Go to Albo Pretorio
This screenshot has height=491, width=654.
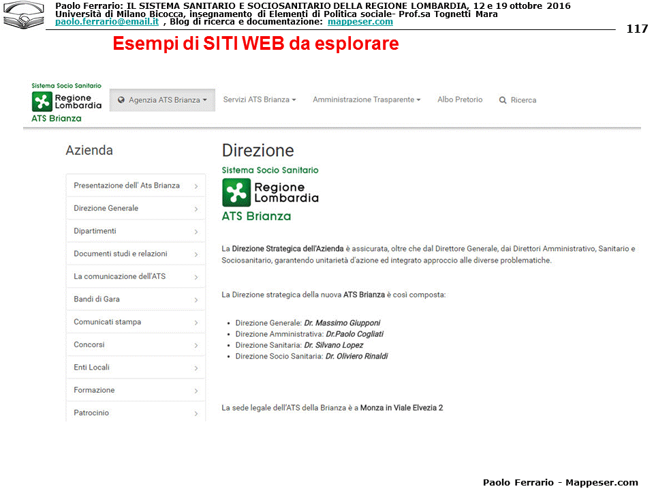459,100
